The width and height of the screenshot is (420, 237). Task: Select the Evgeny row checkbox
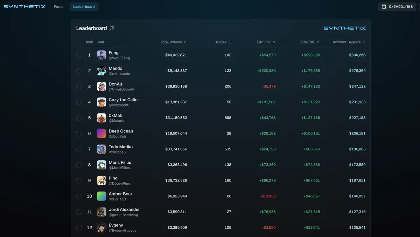click(79, 228)
